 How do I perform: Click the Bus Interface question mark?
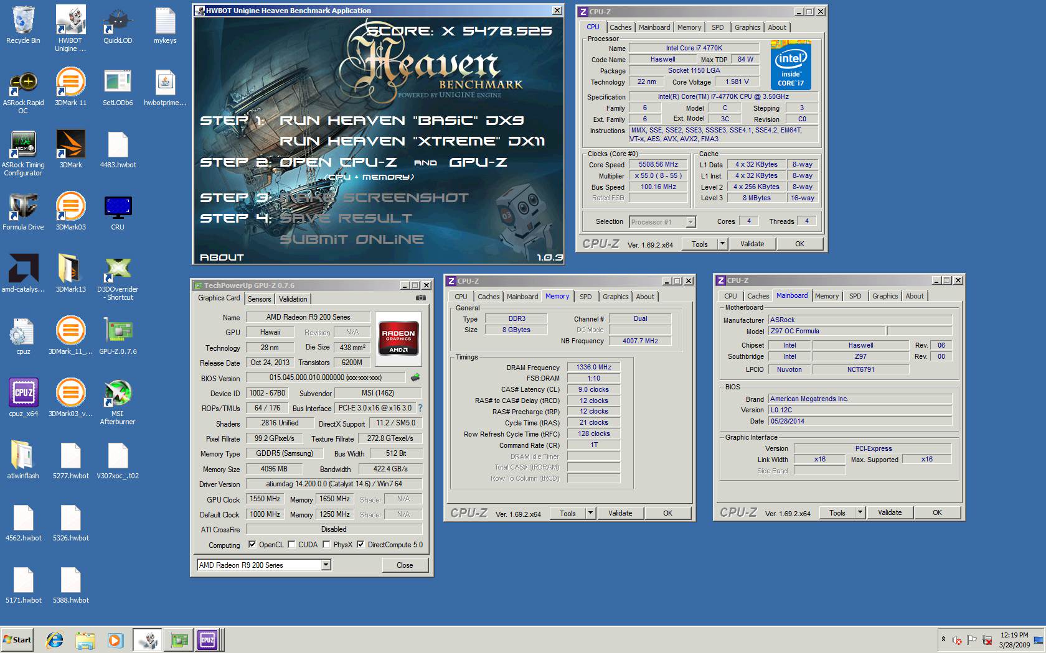(x=420, y=409)
